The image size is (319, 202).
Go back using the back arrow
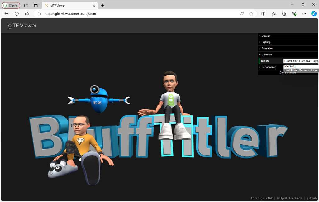point(7,14)
